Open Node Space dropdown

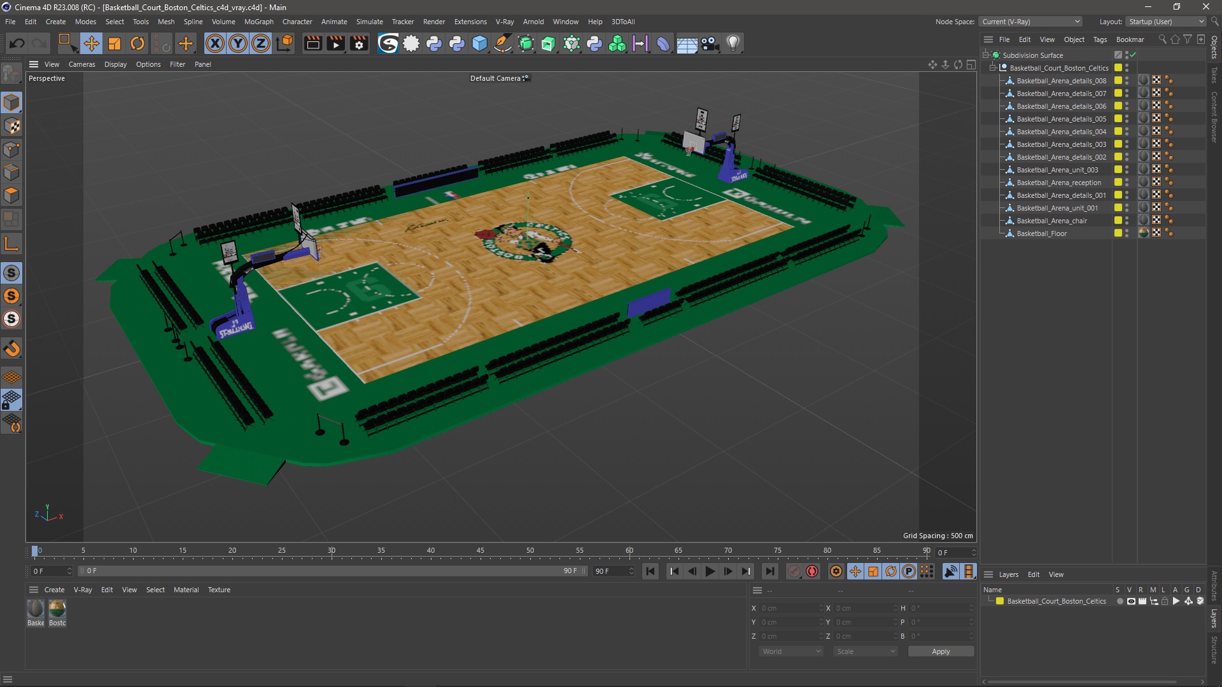[x=1030, y=22]
